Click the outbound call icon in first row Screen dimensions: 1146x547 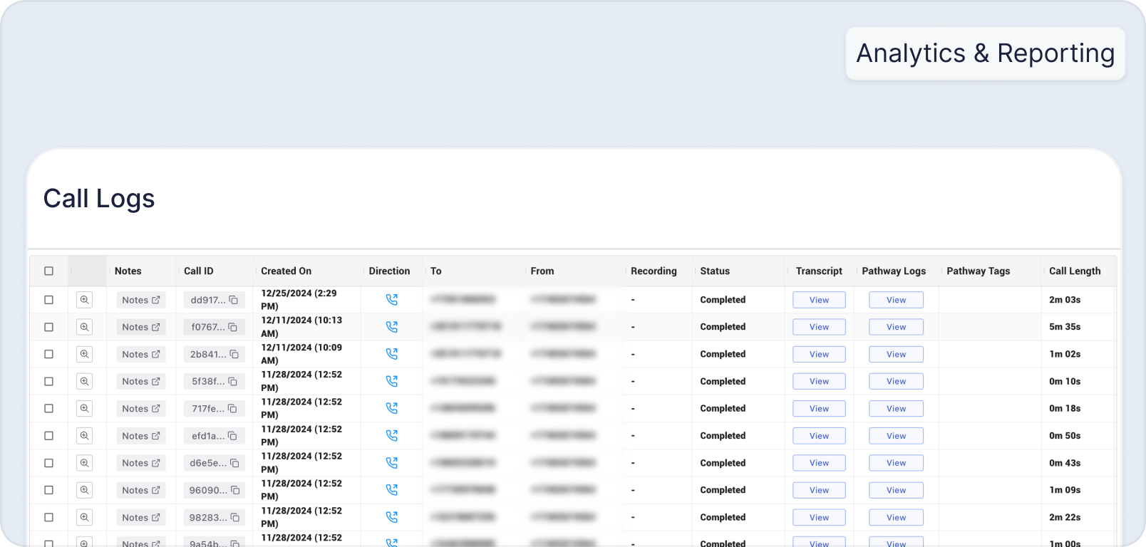pos(391,300)
